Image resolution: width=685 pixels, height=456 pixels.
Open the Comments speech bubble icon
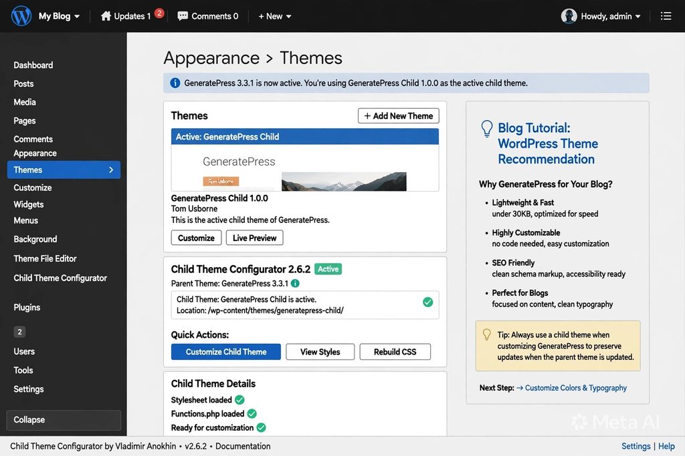point(183,16)
